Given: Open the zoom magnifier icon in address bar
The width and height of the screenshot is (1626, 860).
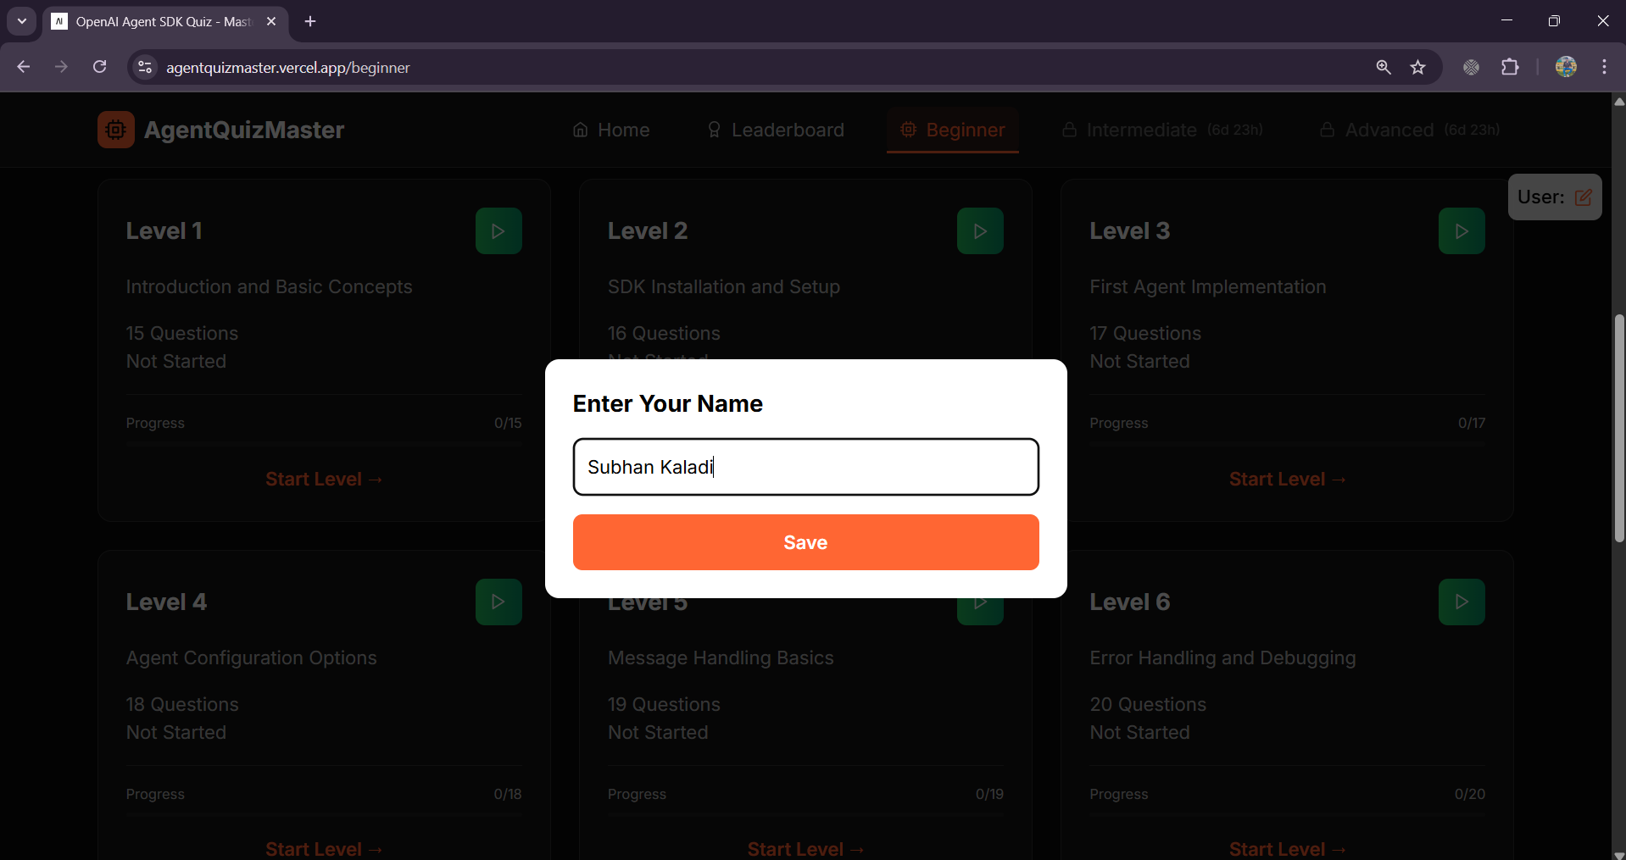Looking at the screenshot, I should pos(1383,67).
